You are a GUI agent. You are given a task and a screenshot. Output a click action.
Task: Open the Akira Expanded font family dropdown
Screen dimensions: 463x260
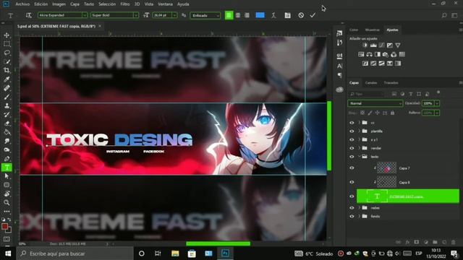85,15
